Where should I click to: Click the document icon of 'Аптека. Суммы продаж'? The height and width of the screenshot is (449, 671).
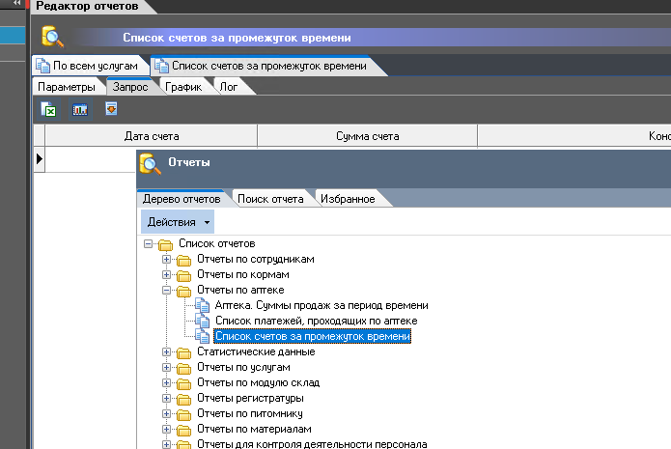(202, 305)
